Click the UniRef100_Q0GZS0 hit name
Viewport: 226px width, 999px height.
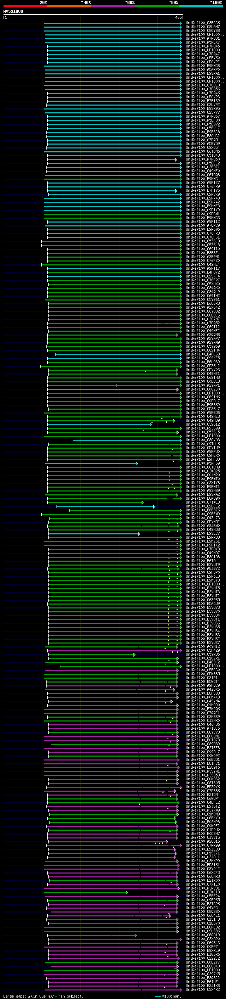[x=203, y=389]
